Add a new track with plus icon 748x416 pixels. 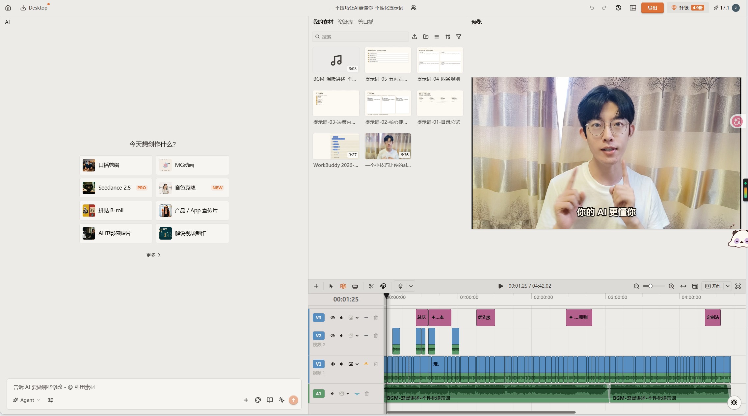(x=316, y=286)
